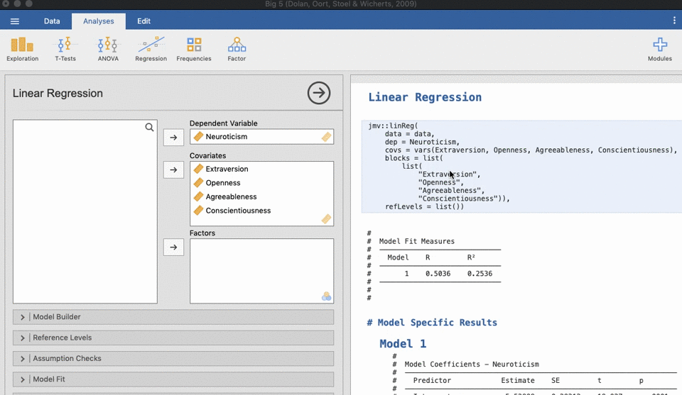Click the R² value 0.2536
682x395 pixels.
(480, 274)
